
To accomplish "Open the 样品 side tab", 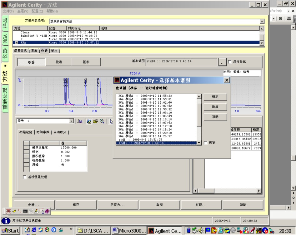I will pyautogui.click(x=5, y=23).
